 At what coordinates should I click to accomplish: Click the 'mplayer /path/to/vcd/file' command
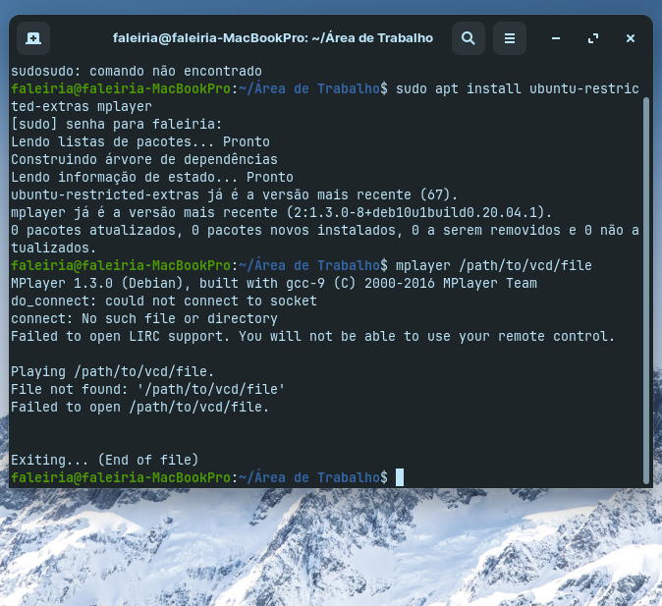[493, 265]
